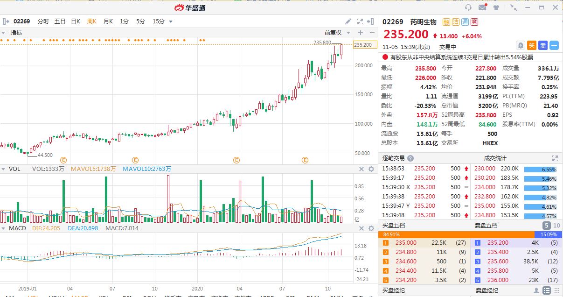Click the compact-mode shrink arrows icon
This screenshot has height=297, width=563.
point(514,7)
